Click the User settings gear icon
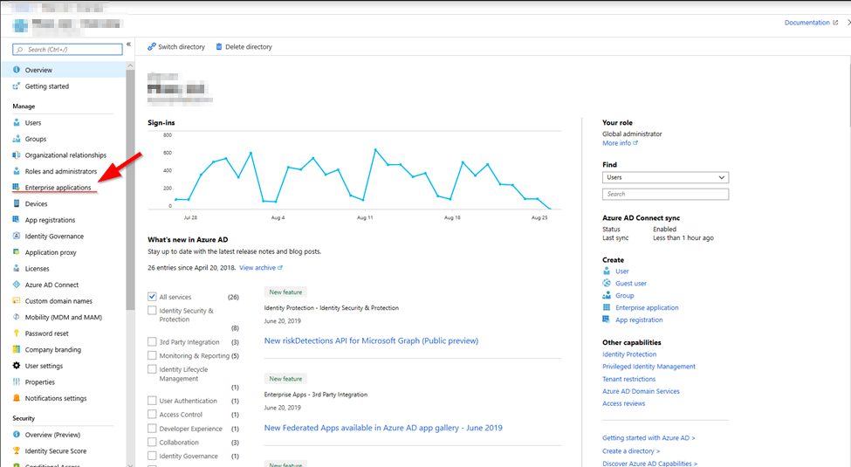Screen dimensions: 851x467 [x=17, y=366]
